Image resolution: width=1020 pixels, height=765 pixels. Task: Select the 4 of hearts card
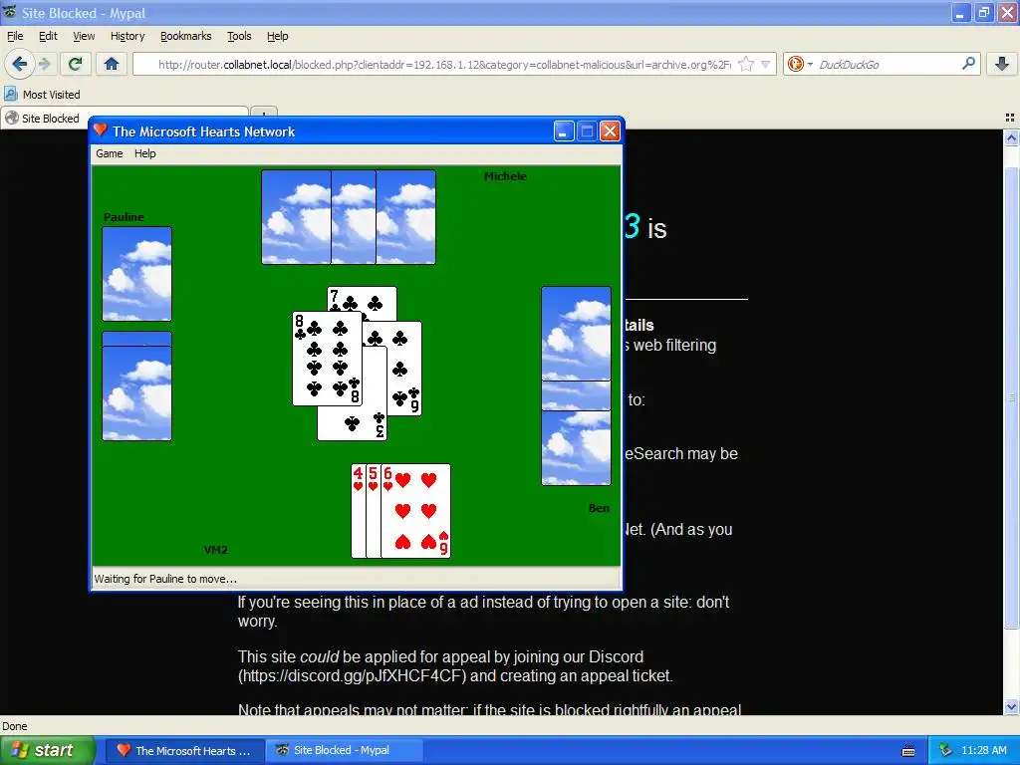358,511
